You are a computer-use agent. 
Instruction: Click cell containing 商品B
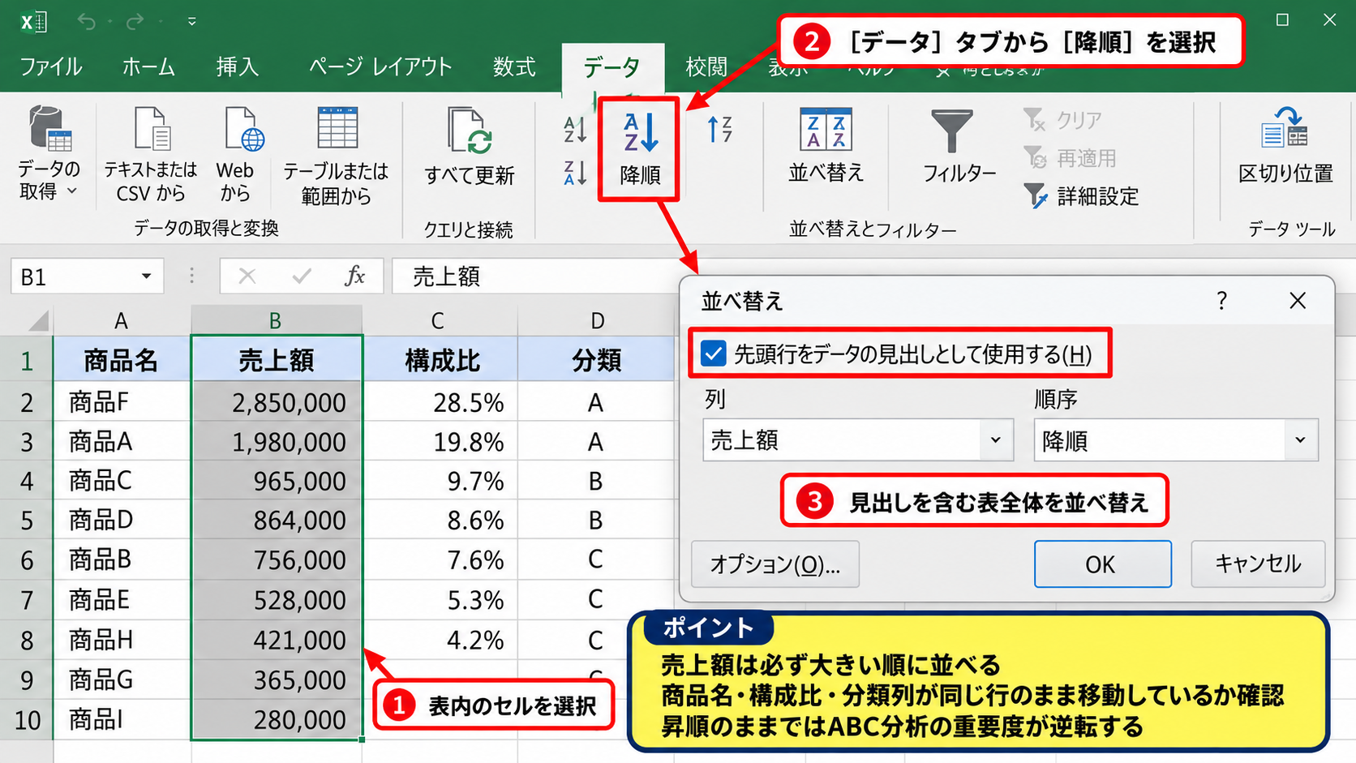(122, 560)
